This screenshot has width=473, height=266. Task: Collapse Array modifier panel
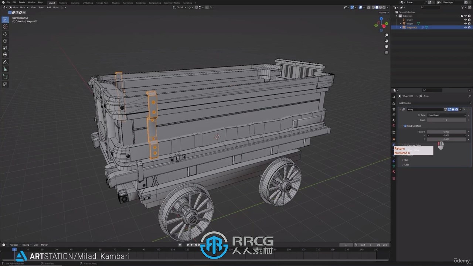coord(400,109)
